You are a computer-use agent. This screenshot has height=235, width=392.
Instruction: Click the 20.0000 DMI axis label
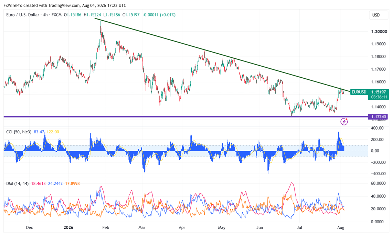[379, 209]
